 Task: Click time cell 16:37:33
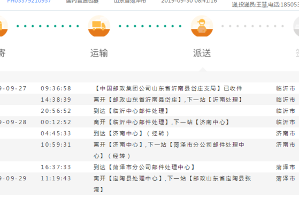click(x=56, y=167)
